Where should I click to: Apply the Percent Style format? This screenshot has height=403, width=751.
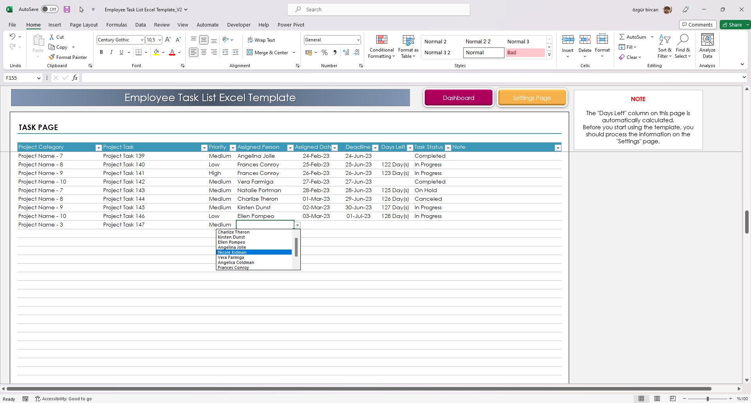coord(324,52)
